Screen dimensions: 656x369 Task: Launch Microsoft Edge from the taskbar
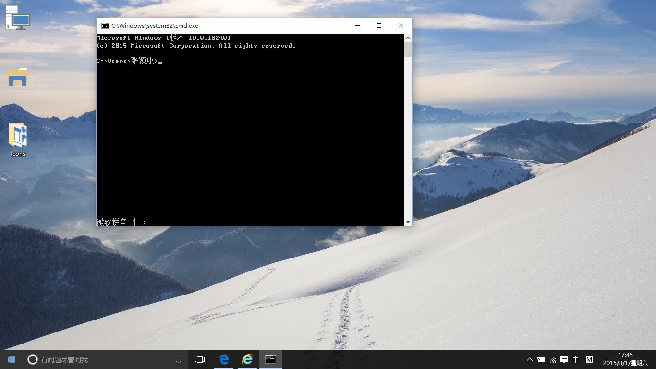point(224,359)
